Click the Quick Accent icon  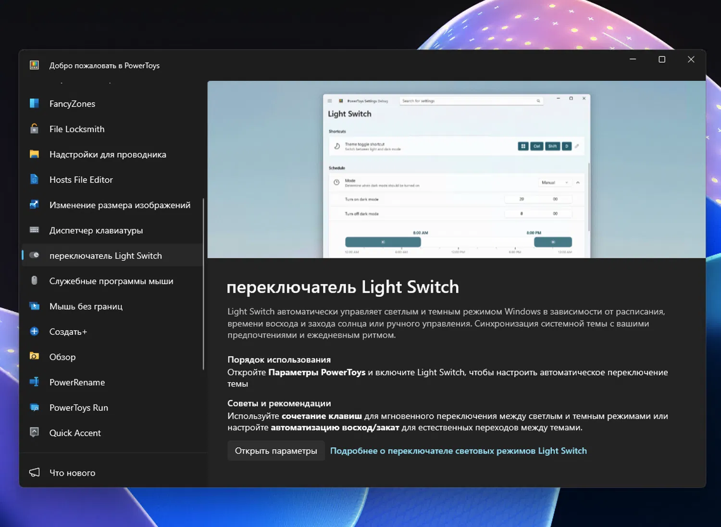click(x=34, y=432)
